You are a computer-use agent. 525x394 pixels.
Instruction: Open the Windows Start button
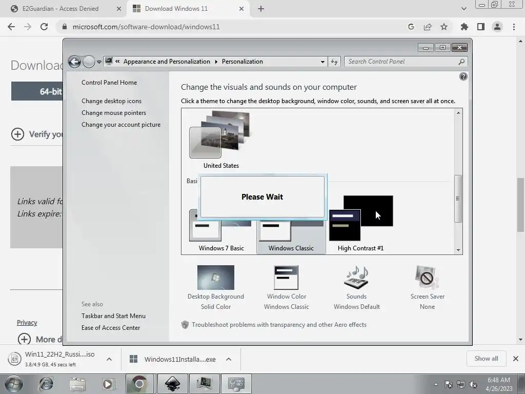[14, 384]
